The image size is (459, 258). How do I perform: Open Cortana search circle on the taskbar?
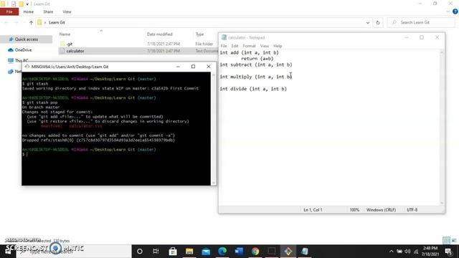[x=140, y=252]
